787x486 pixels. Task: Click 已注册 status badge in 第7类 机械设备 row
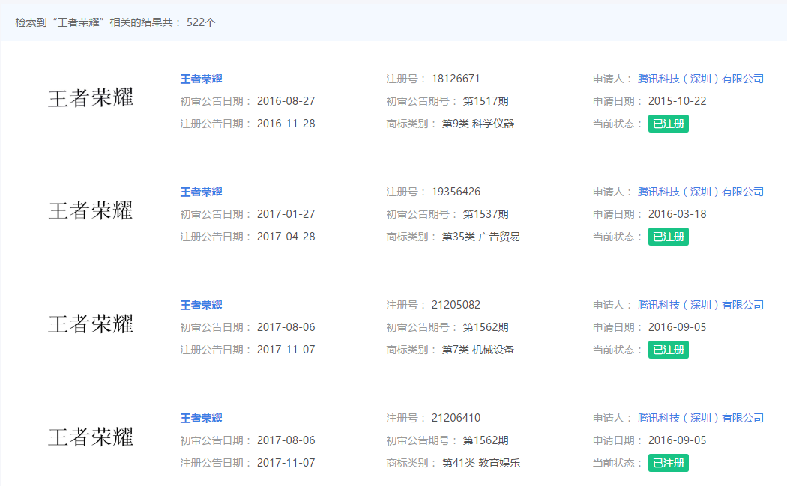pos(669,350)
